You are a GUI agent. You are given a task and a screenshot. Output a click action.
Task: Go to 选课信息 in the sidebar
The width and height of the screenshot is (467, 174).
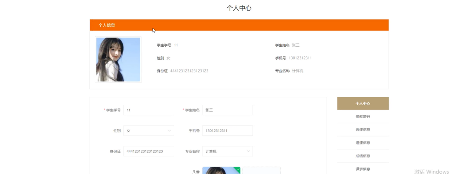[x=363, y=130]
